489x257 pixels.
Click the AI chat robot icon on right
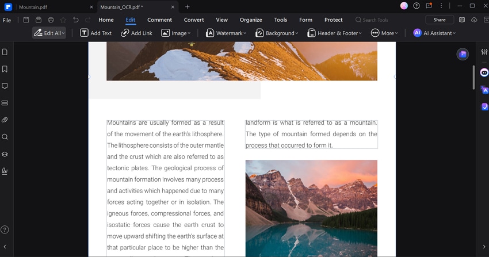[x=484, y=73]
